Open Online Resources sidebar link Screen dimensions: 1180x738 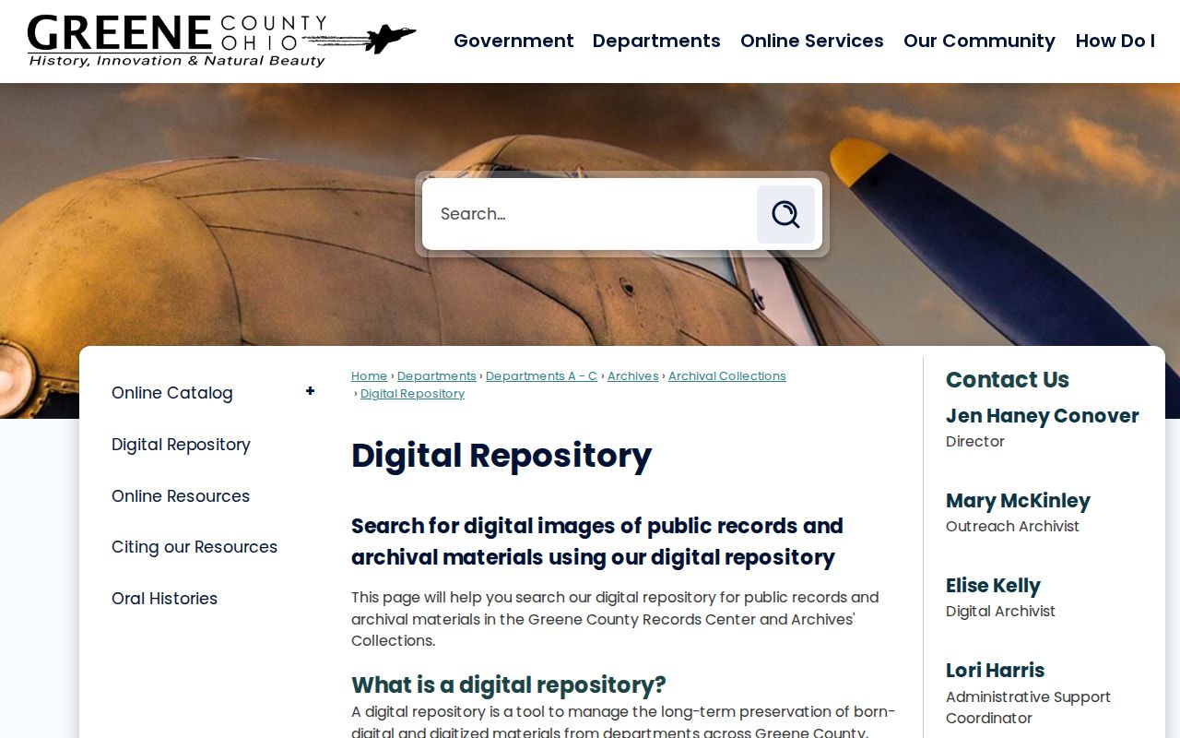(181, 496)
